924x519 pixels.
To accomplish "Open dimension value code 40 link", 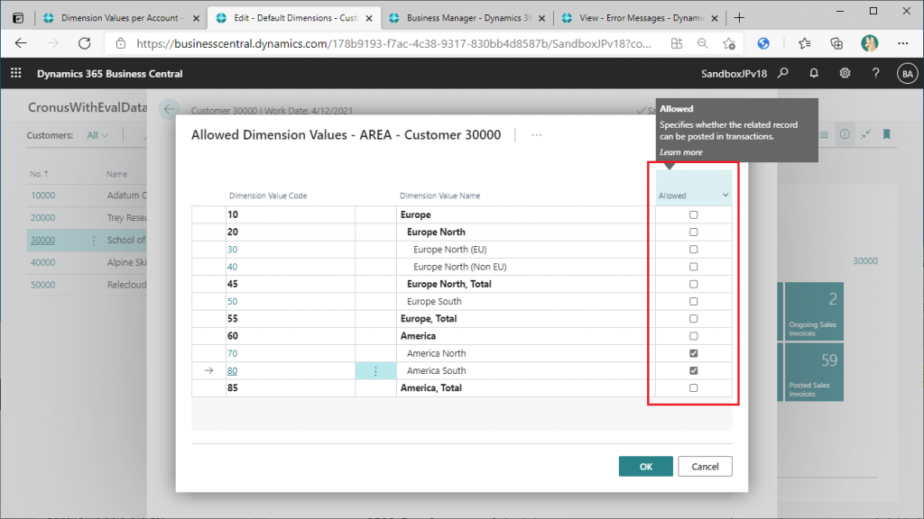I will [x=232, y=267].
